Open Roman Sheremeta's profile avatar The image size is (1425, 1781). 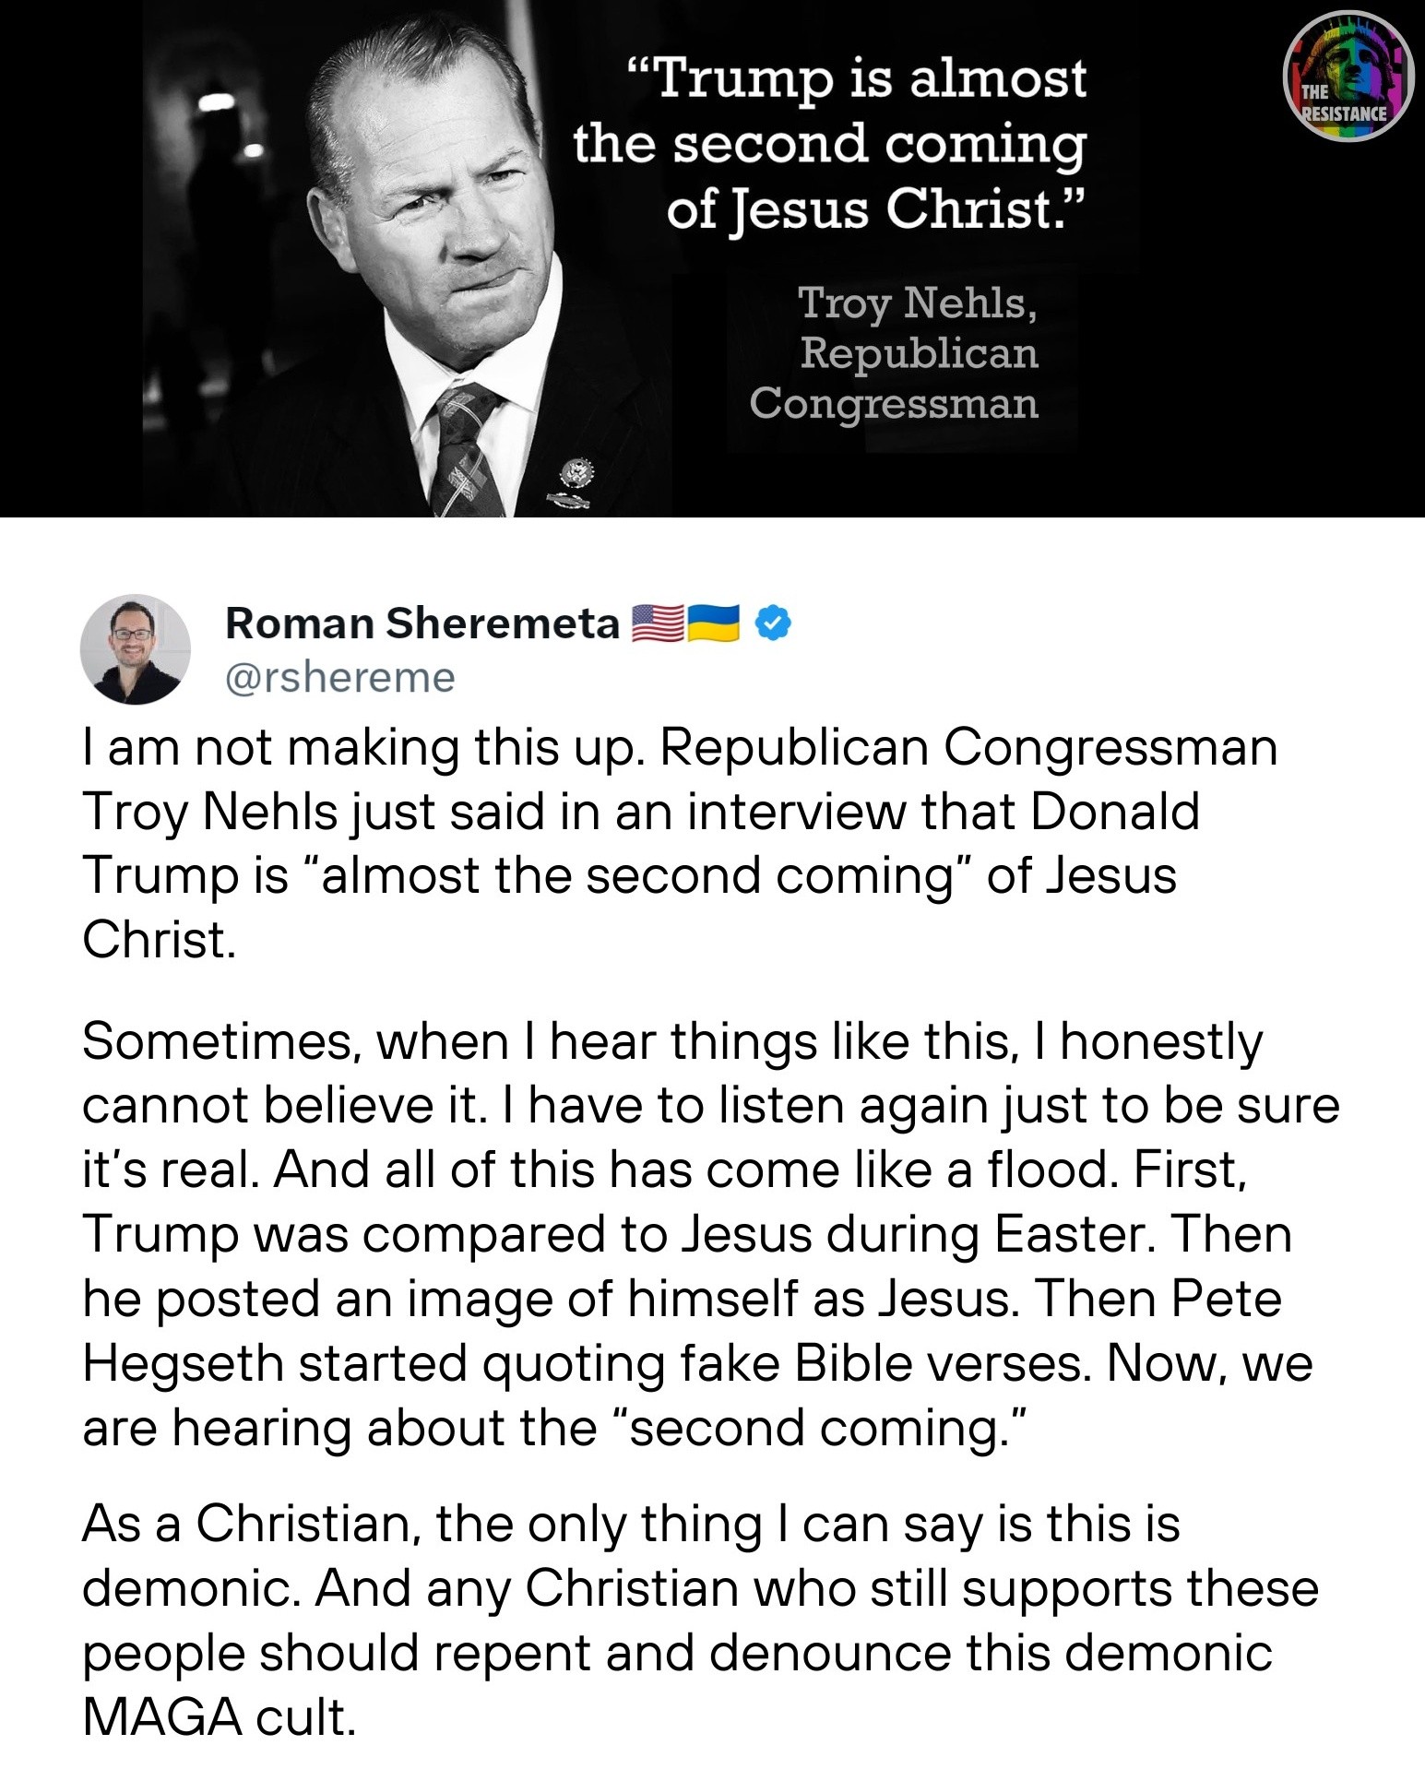point(136,649)
